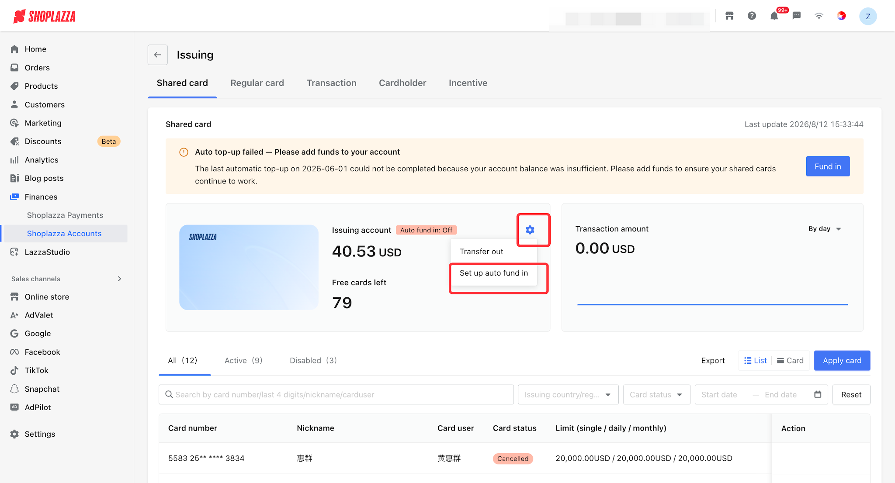895x483 pixels.
Task: Click the colorful round app icon
Action: point(841,16)
